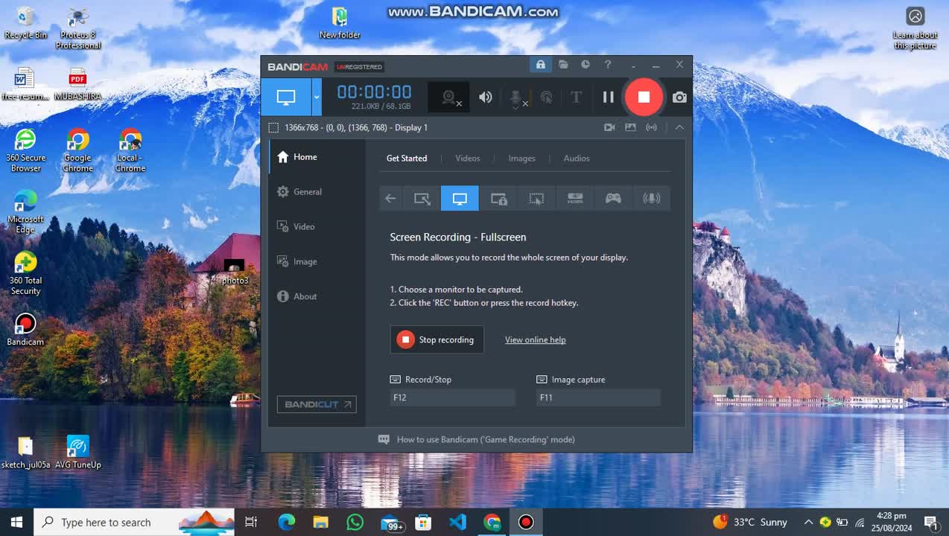Click the Image capture hotkey field showing F11

pos(598,398)
